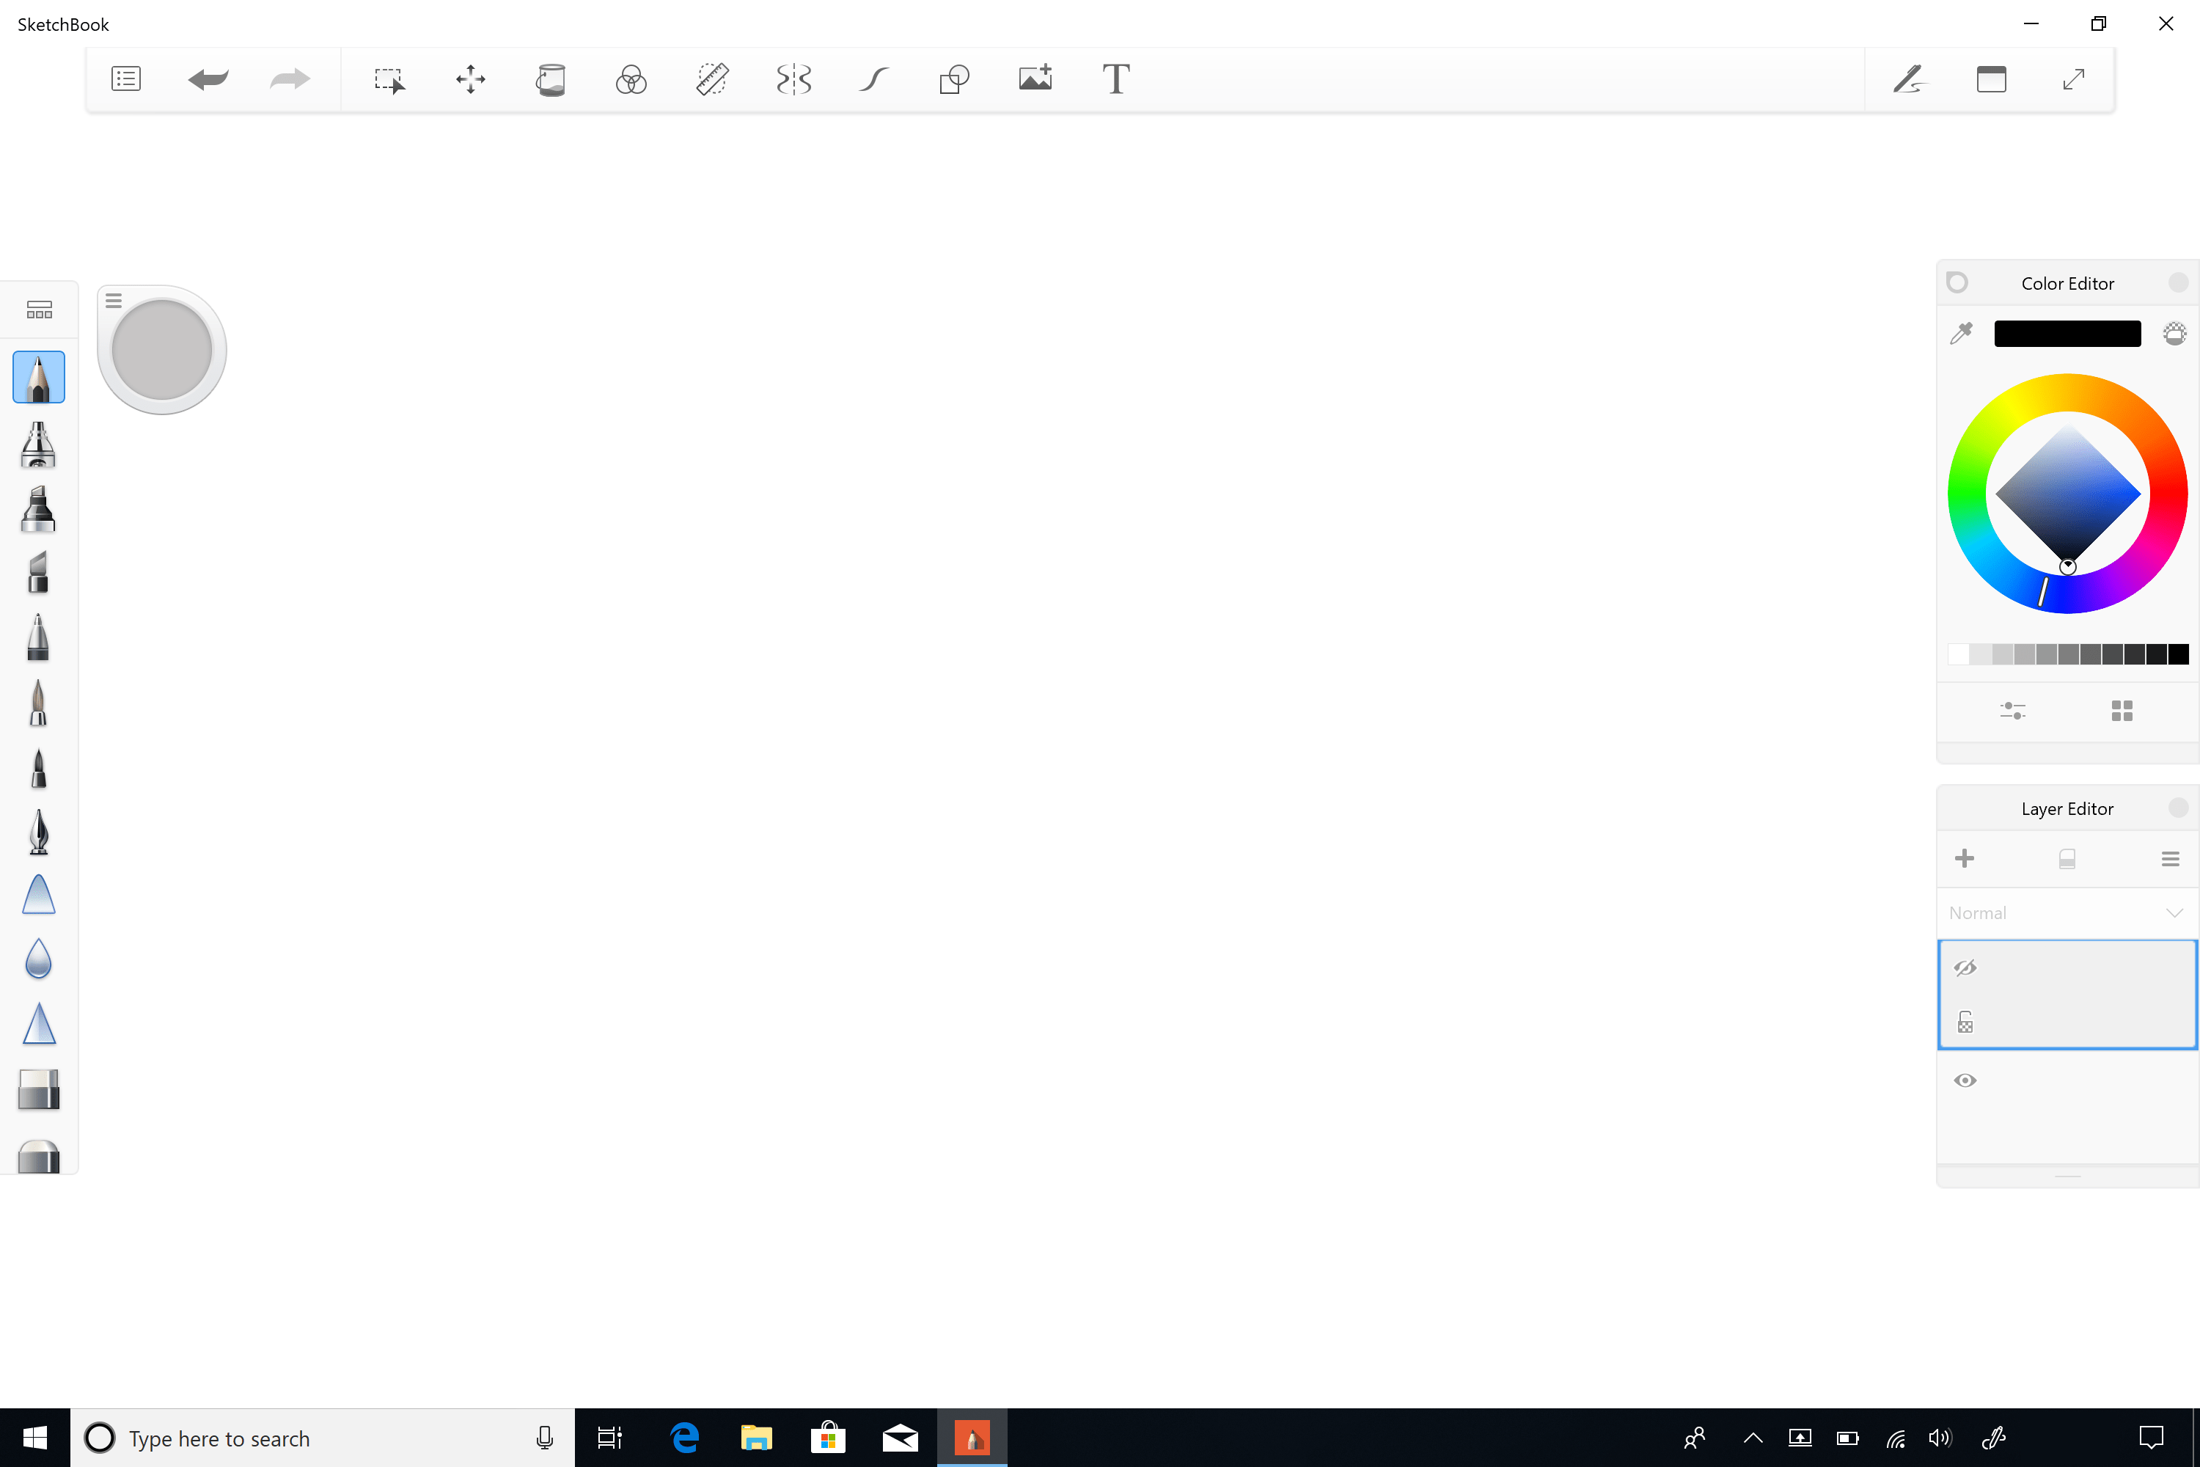Screen dimensions: 2200x1467
Task: Open the Normal blend mode dropdown
Action: (x=2067, y=912)
